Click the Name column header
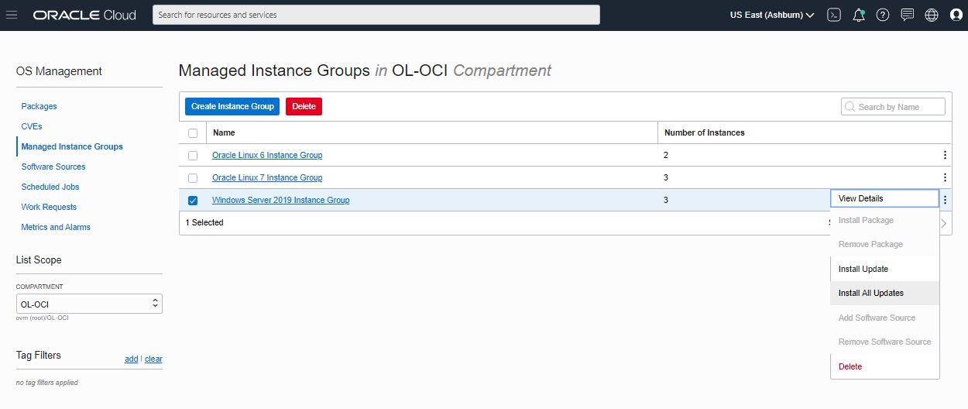This screenshot has width=968, height=409. coord(224,132)
